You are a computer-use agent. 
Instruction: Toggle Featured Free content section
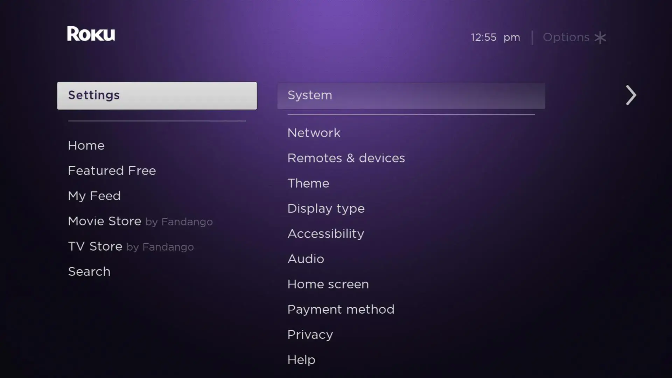tap(111, 170)
